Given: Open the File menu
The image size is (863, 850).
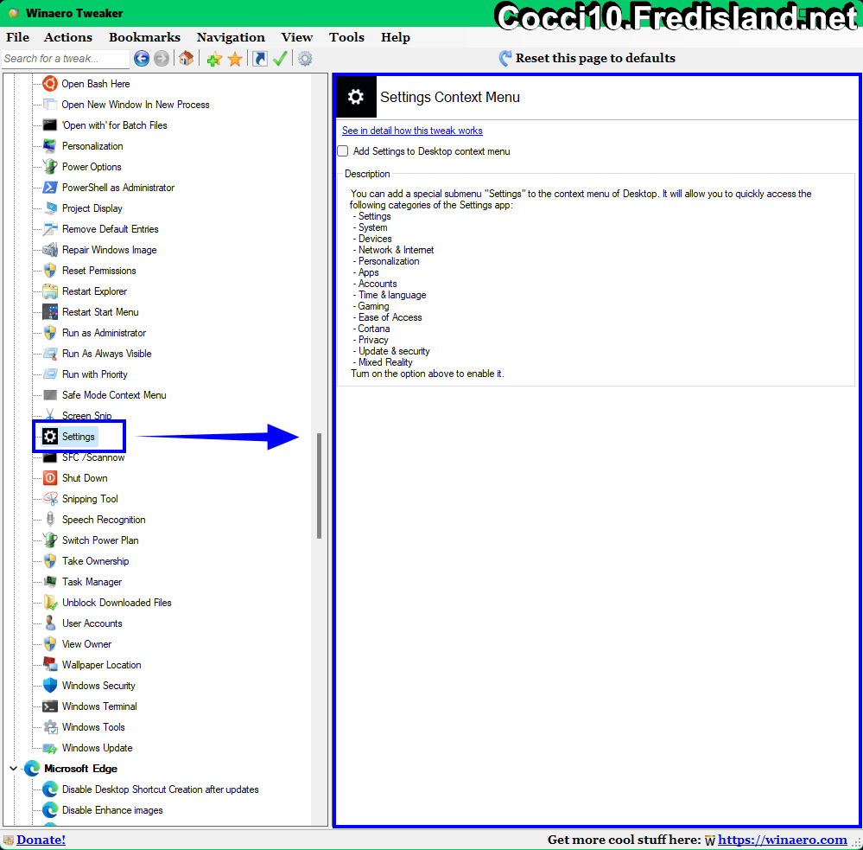Looking at the screenshot, I should pyautogui.click(x=17, y=37).
